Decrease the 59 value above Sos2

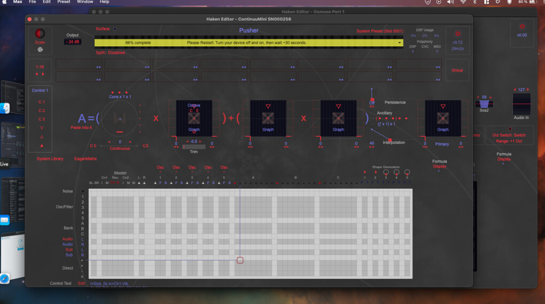coord(478,97)
